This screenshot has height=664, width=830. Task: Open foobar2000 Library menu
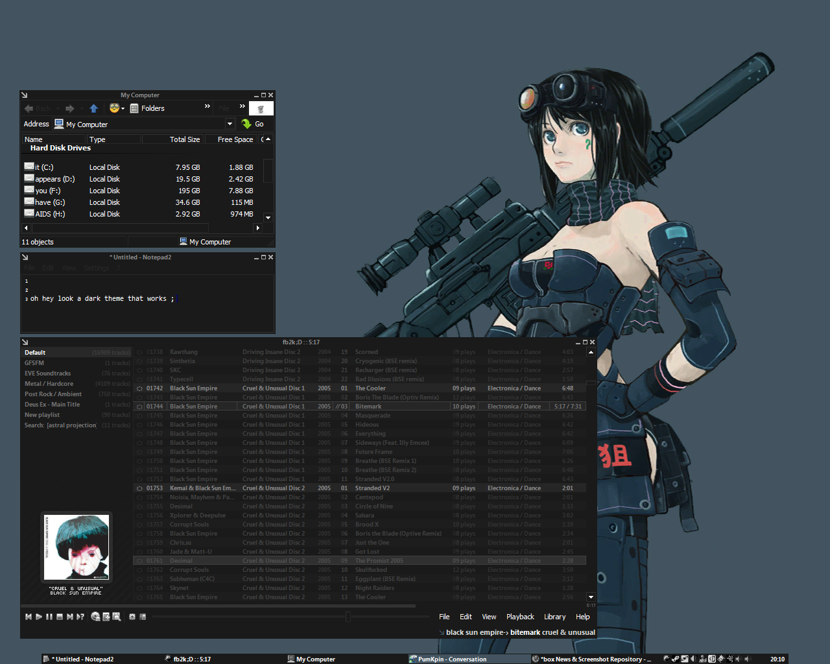[554, 617]
